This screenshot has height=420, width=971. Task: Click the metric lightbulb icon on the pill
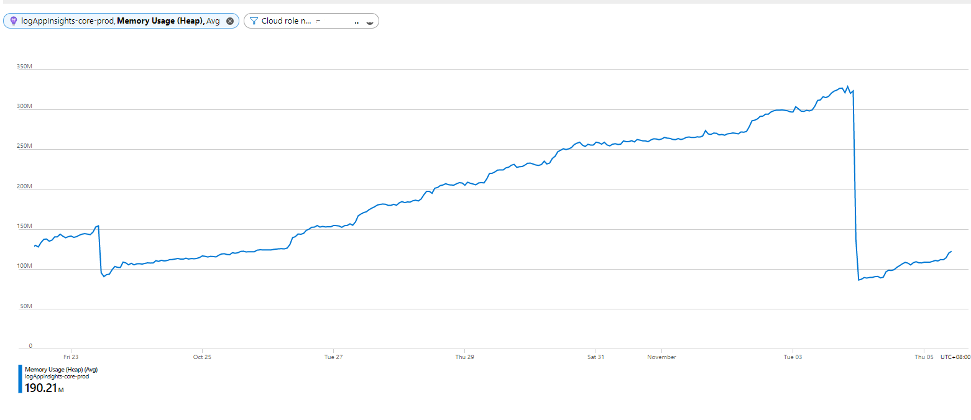(x=12, y=21)
